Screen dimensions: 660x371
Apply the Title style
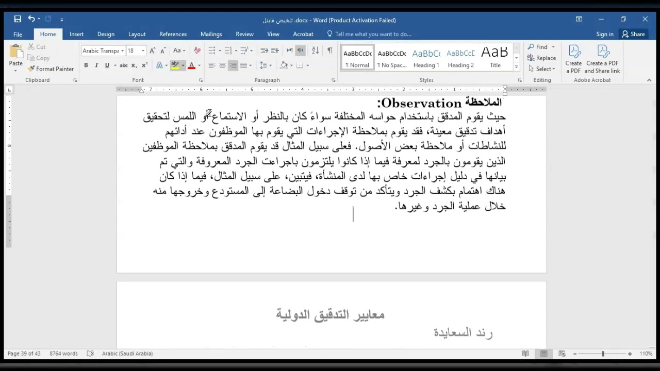point(495,57)
